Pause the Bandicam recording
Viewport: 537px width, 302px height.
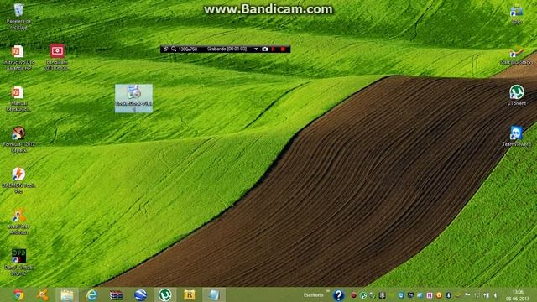coord(274,49)
